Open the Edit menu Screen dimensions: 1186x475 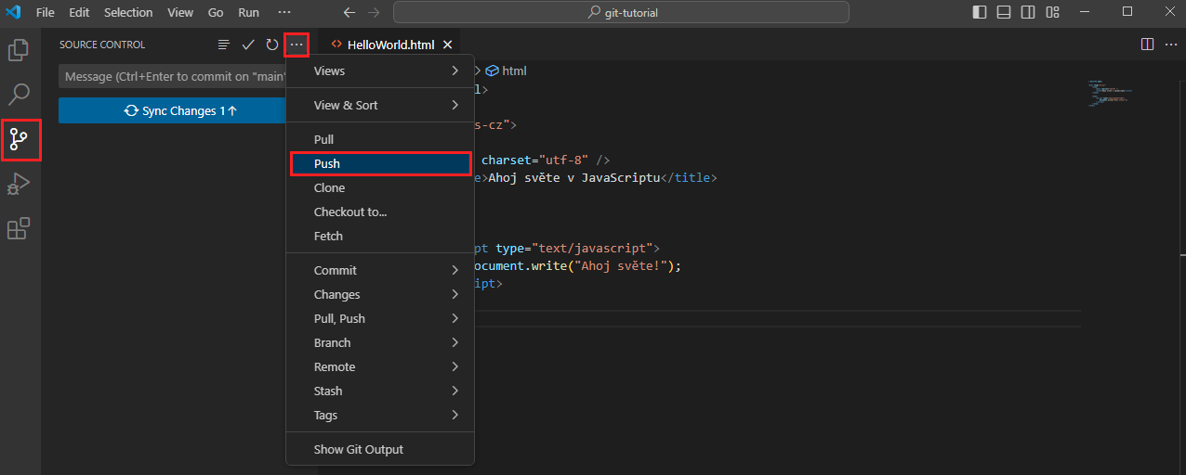click(79, 12)
